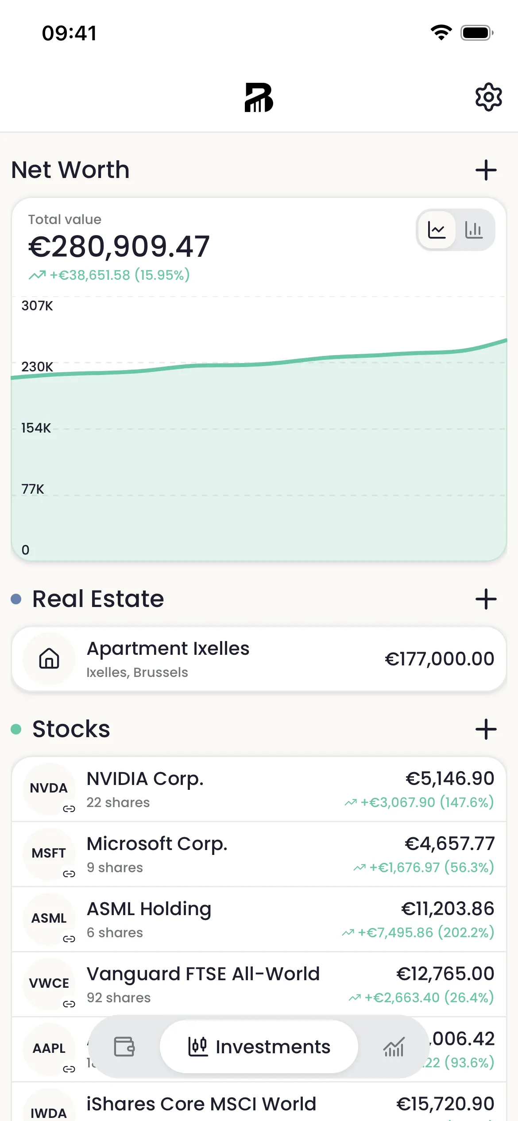Open Microsoft Corp. holding
518x1121 pixels.
coord(259,854)
